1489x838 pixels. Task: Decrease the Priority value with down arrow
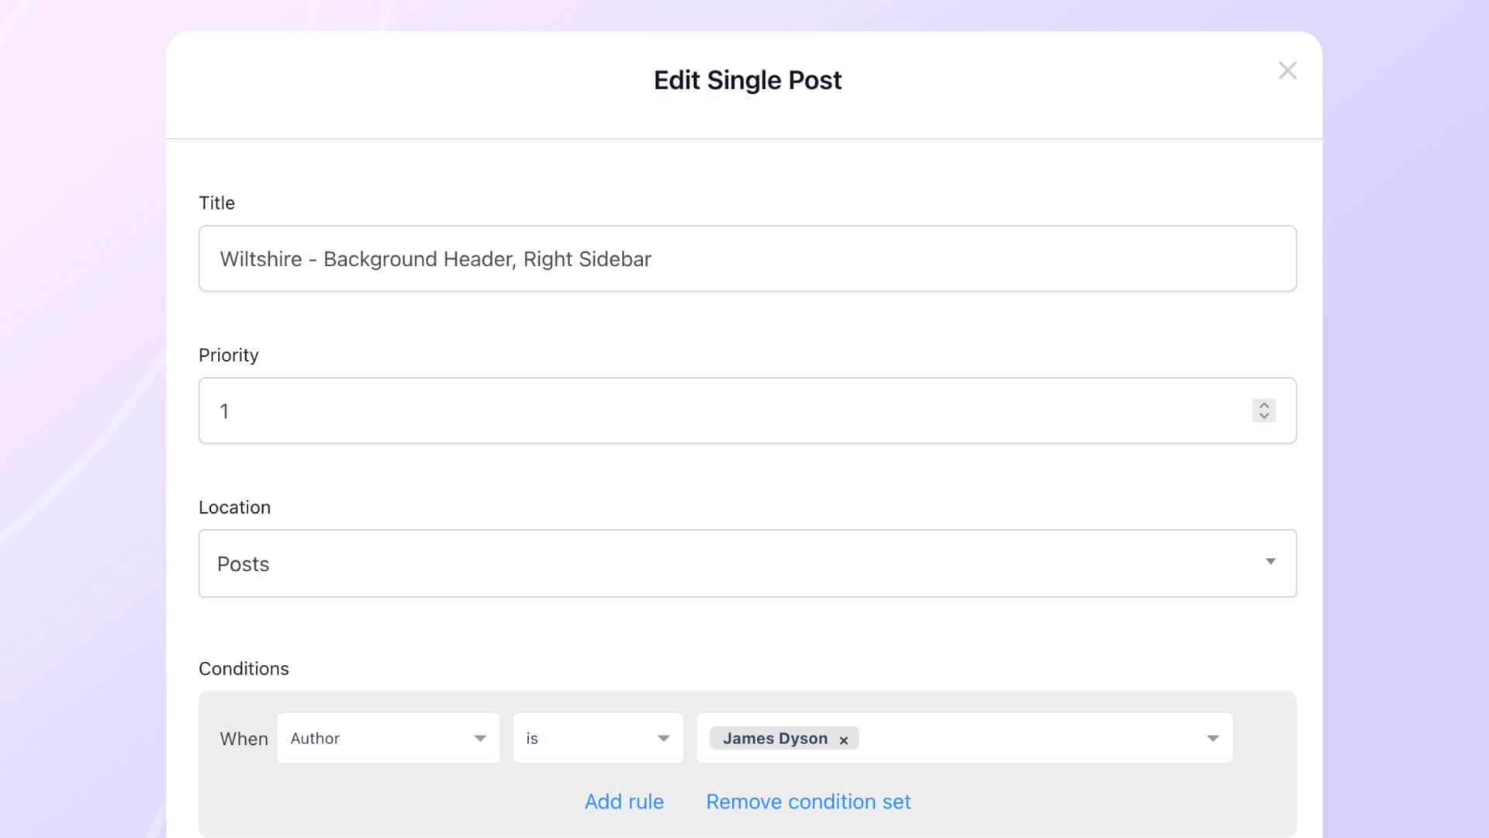(x=1264, y=417)
